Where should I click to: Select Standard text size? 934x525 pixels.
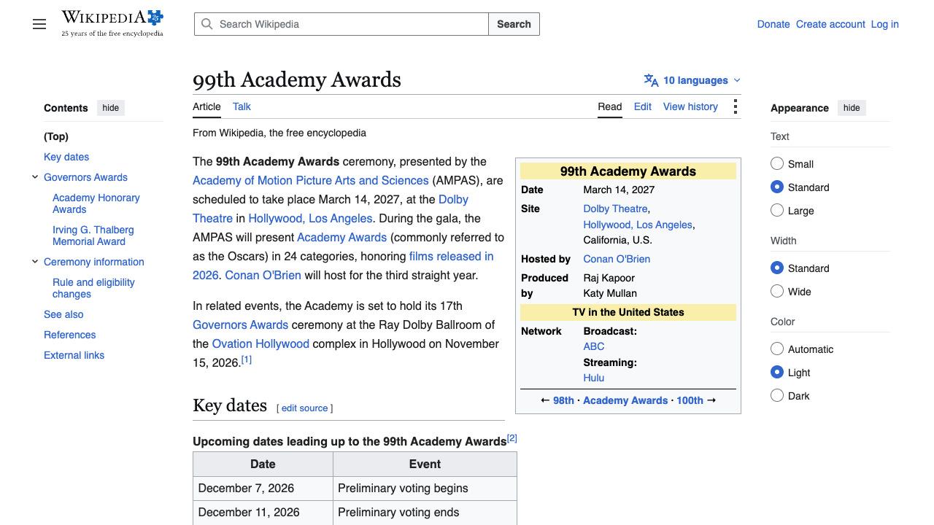tap(777, 187)
